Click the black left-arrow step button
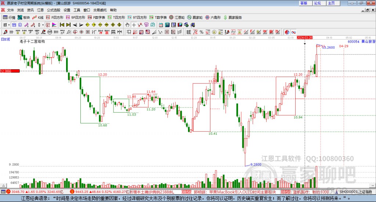376x202 pixels. click(x=75, y=25)
